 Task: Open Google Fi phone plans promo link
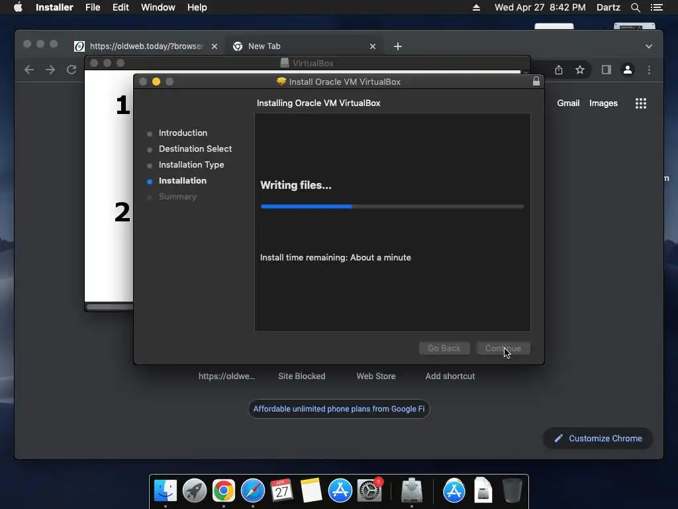pos(338,408)
